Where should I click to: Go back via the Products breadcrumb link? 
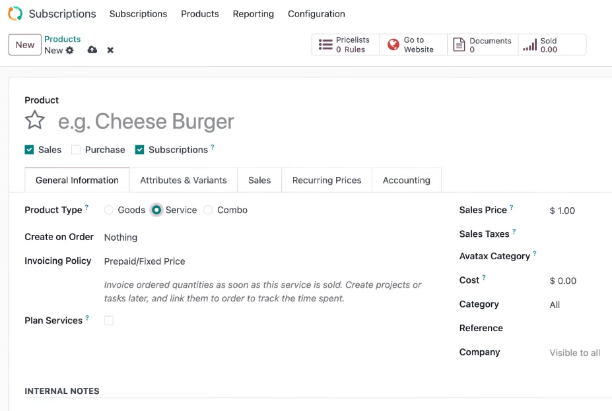(63, 39)
